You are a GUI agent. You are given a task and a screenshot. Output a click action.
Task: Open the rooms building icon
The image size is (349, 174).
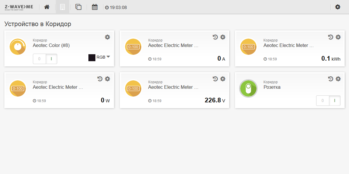pos(63,7)
